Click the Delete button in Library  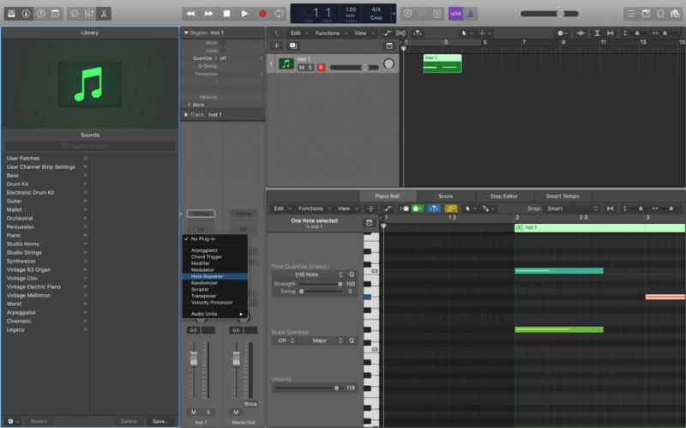point(129,421)
